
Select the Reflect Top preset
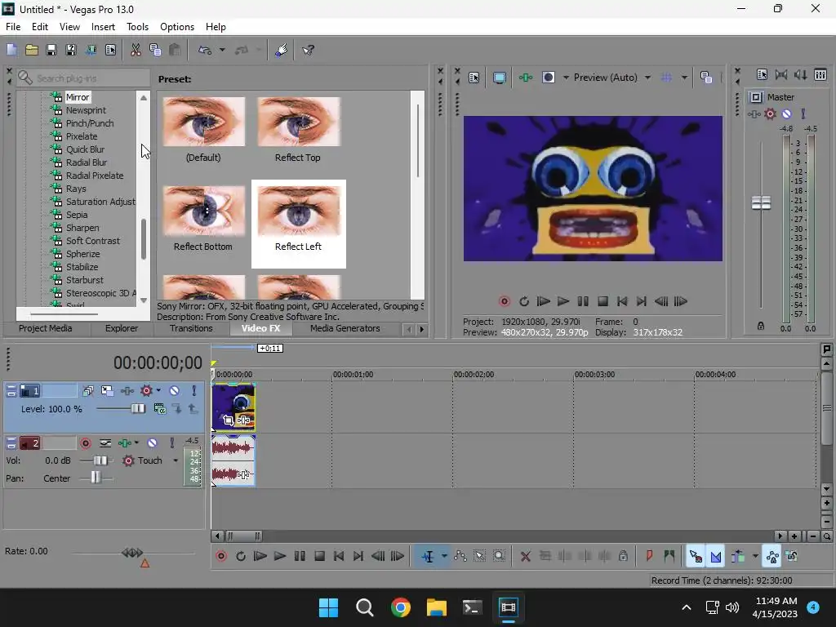point(298,130)
